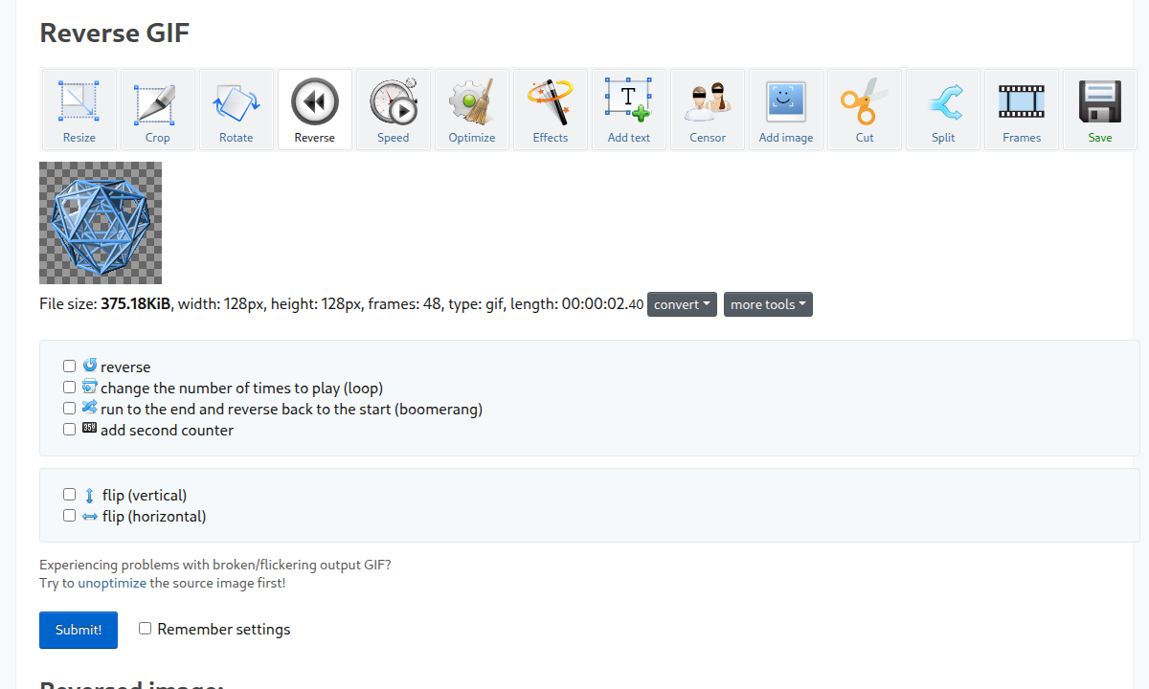Click the file size '375.18KiB' text
The height and width of the screenshot is (689, 1149).
coord(136,304)
